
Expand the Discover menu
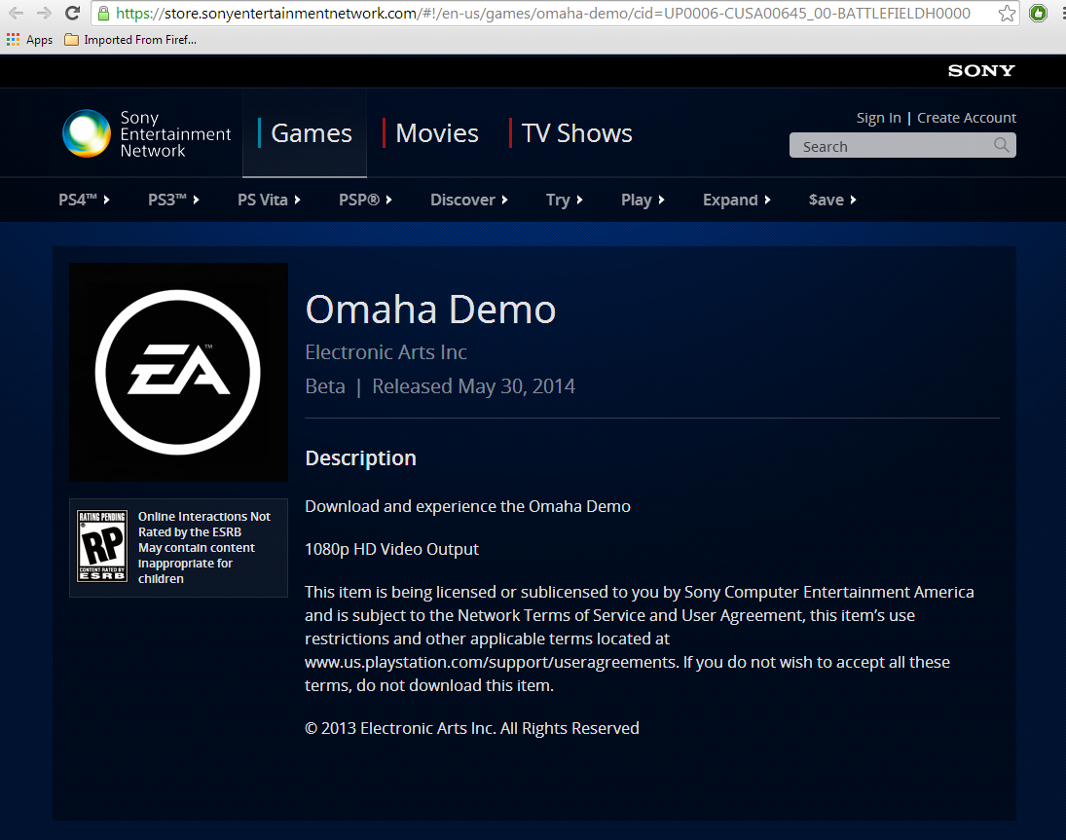pyautogui.click(x=469, y=200)
